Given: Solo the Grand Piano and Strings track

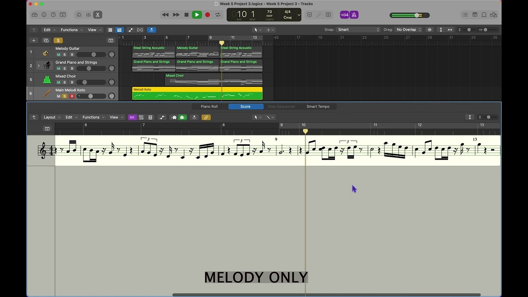Looking at the screenshot, I should tap(64, 68).
